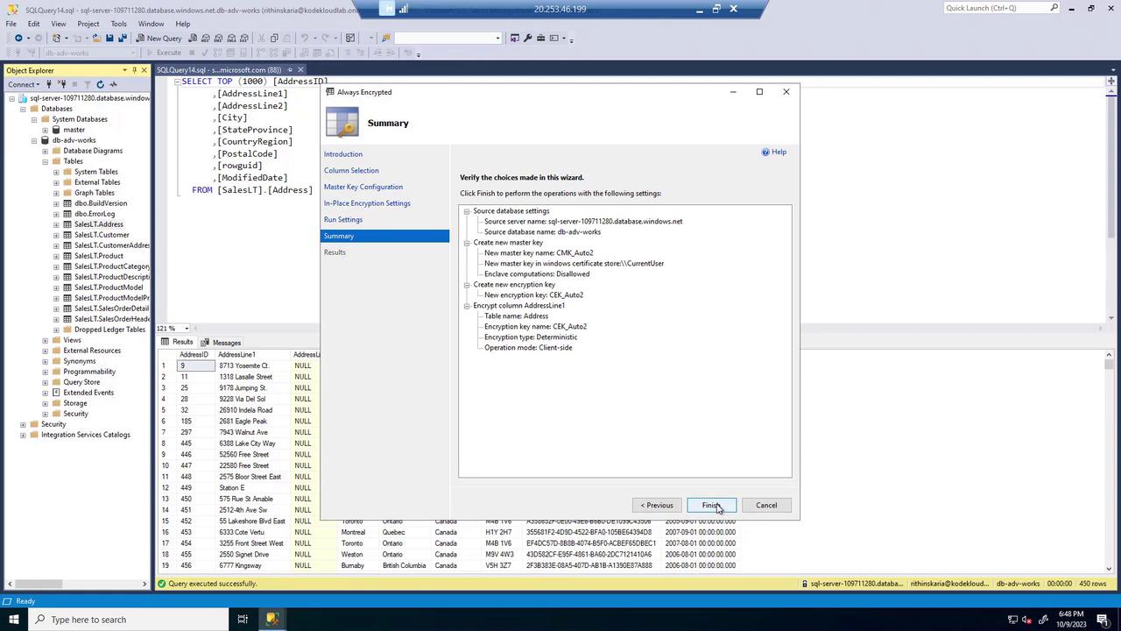
Task: Collapse the Encrypt column AddressLine1 node
Action: [467, 306]
